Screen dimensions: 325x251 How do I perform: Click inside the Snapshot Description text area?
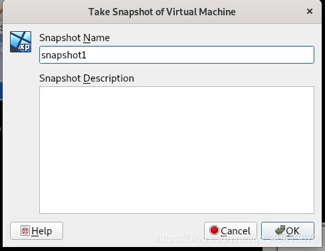(x=177, y=150)
